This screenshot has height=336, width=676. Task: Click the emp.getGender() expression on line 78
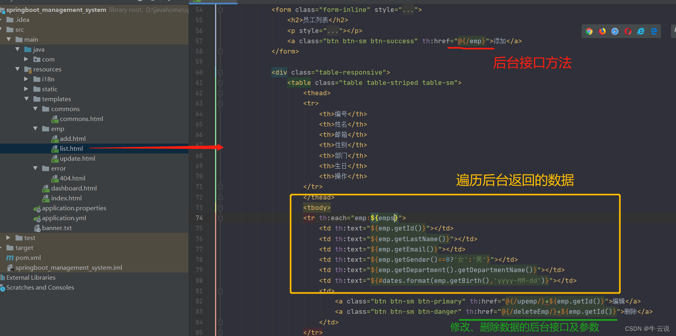coord(408,260)
